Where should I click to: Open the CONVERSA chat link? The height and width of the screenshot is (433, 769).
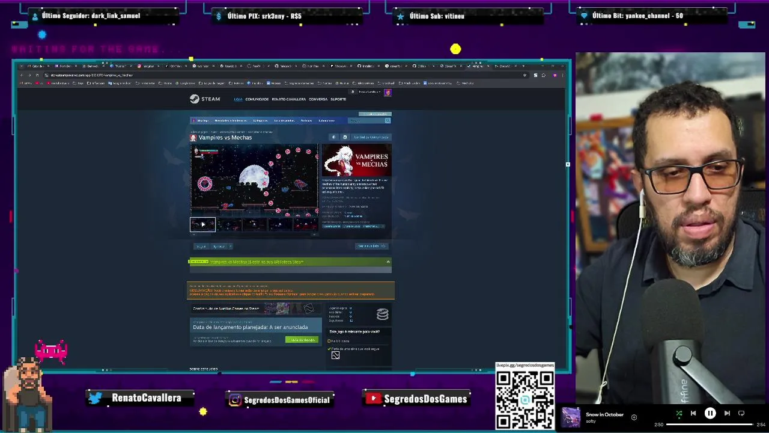(x=318, y=99)
